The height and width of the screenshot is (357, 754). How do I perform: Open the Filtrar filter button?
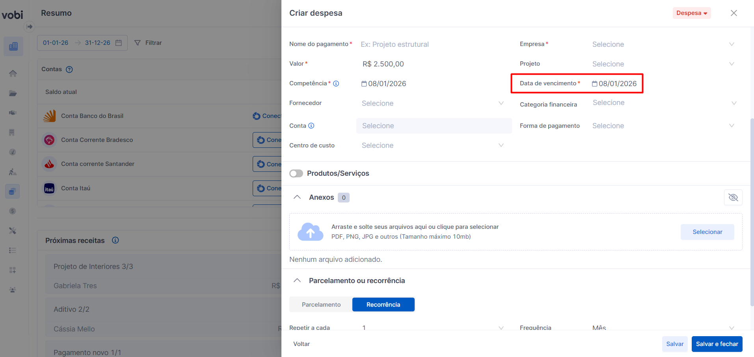(148, 43)
